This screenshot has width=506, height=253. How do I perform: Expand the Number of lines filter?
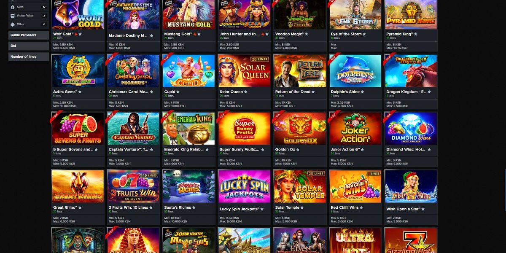pos(29,57)
